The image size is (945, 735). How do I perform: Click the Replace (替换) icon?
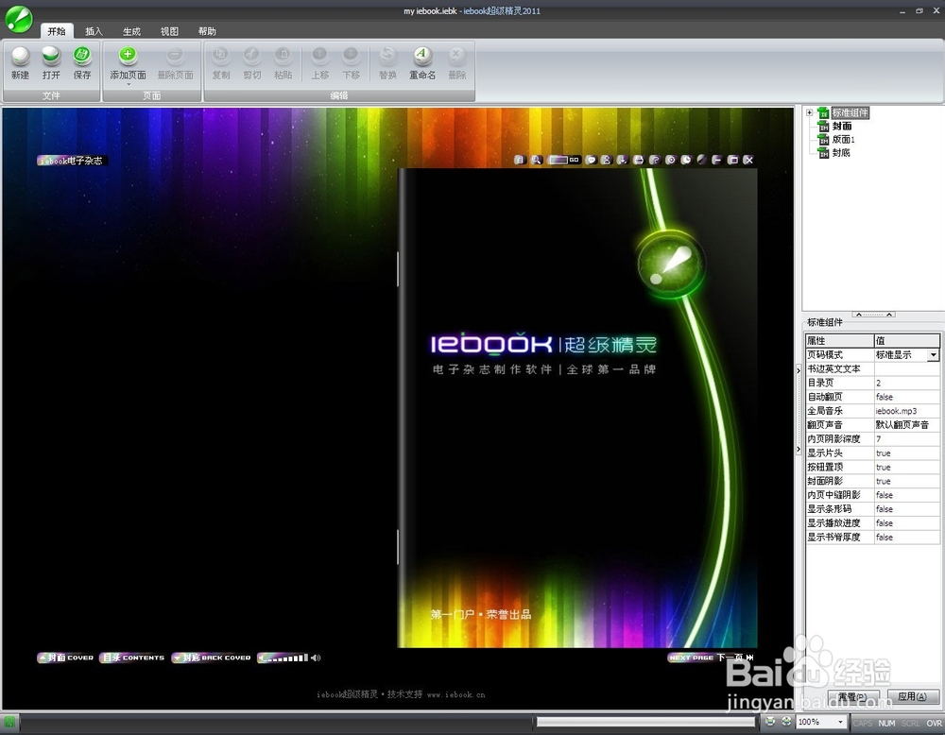point(387,57)
